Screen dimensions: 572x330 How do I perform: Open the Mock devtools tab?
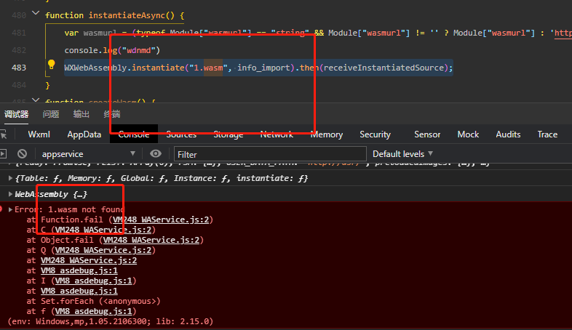468,134
